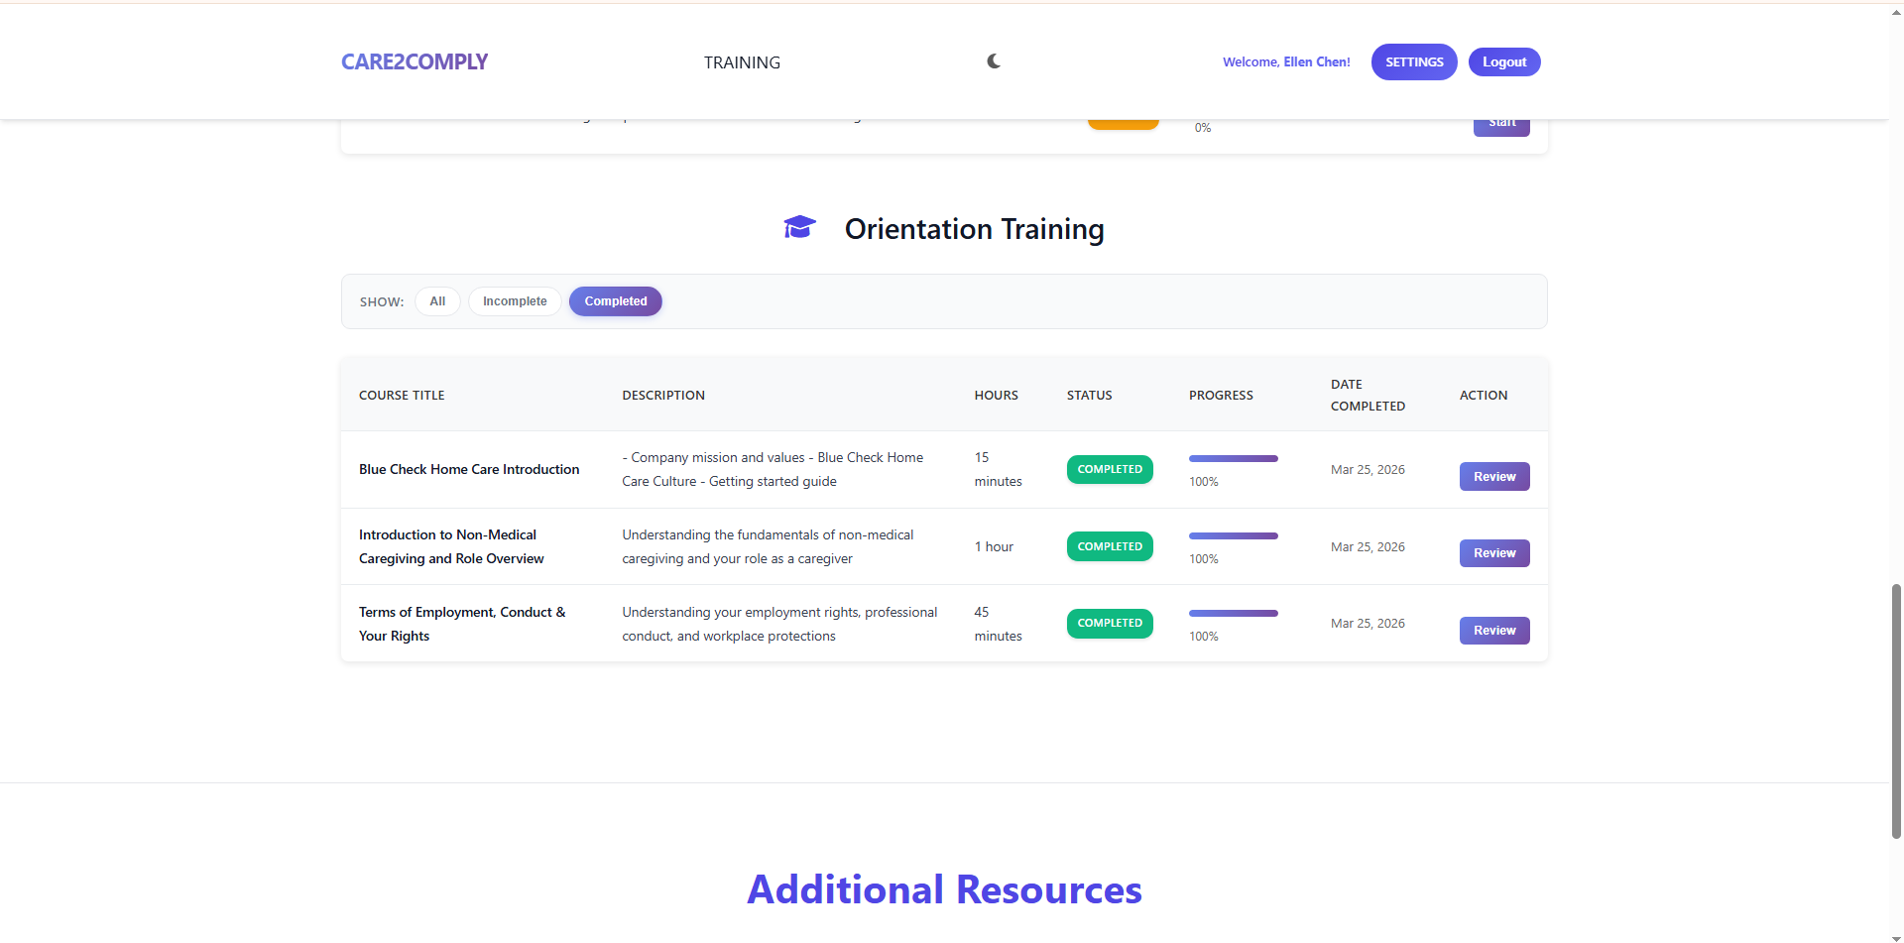Screen dimensions: 1904x943
Task: Click the COMPLETED badge on Terms of Employment row
Action: (1109, 623)
